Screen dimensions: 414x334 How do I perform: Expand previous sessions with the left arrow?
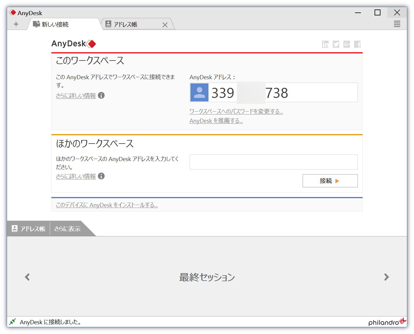[x=27, y=277]
